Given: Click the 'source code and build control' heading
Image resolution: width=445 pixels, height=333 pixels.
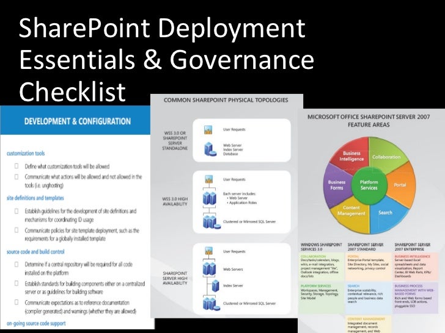Looking at the screenshot, I should pyautogui.click(x=35, y=252).
